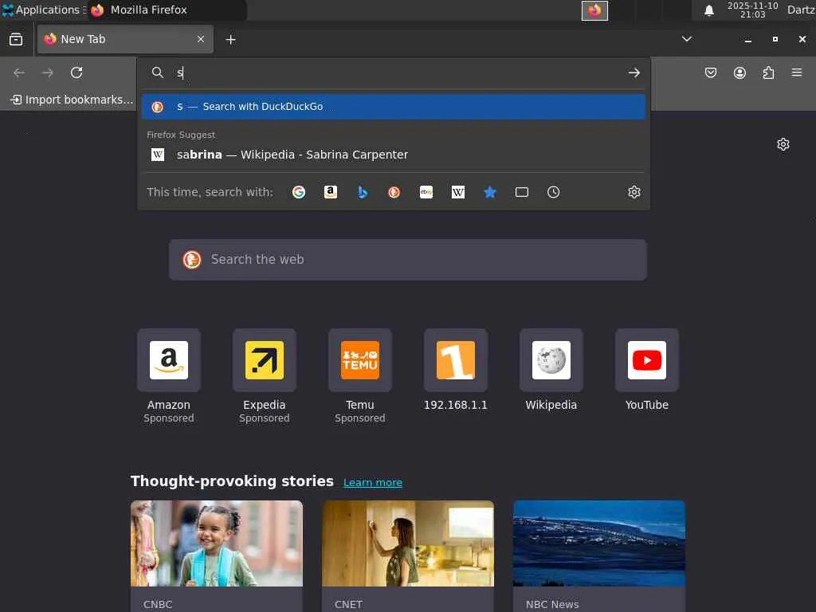The height and width of the screenshot is (612, 816).
Task: Search this time with eBay
Action: tap(426, 192)
